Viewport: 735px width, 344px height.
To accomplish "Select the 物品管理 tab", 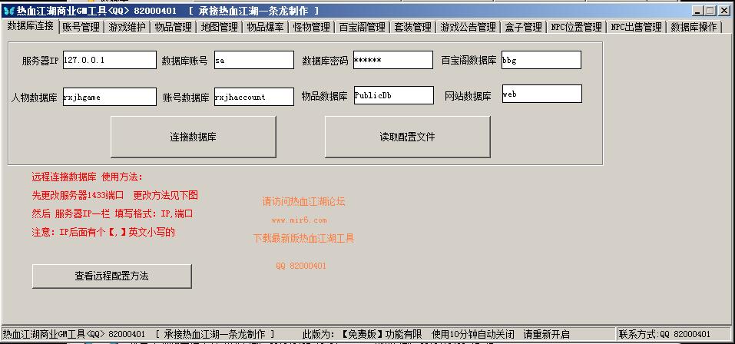I will tap(173, 28).
